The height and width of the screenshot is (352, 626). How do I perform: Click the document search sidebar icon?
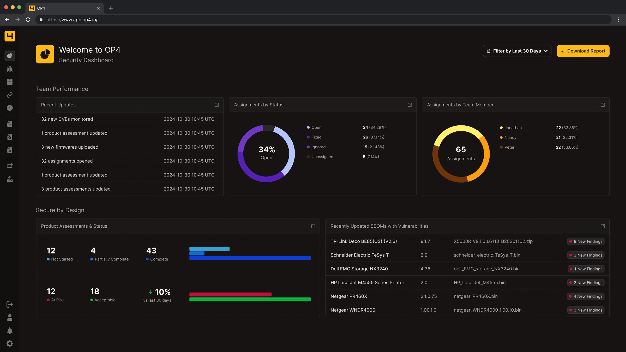tap(10, 137)
